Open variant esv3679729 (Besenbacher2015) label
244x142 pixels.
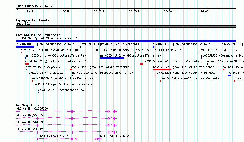point(158,50)
